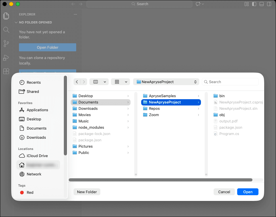Open the Source Control view icon
276x217 pixels.
pyautogui.click(x=6, y=44)
